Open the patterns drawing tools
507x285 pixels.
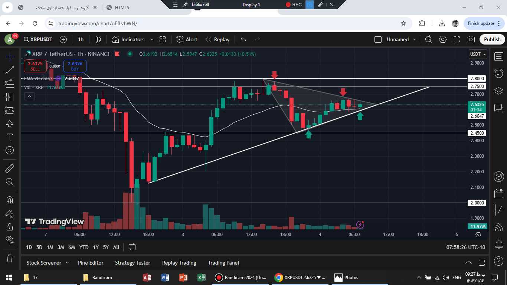click(x=10, y=97)
